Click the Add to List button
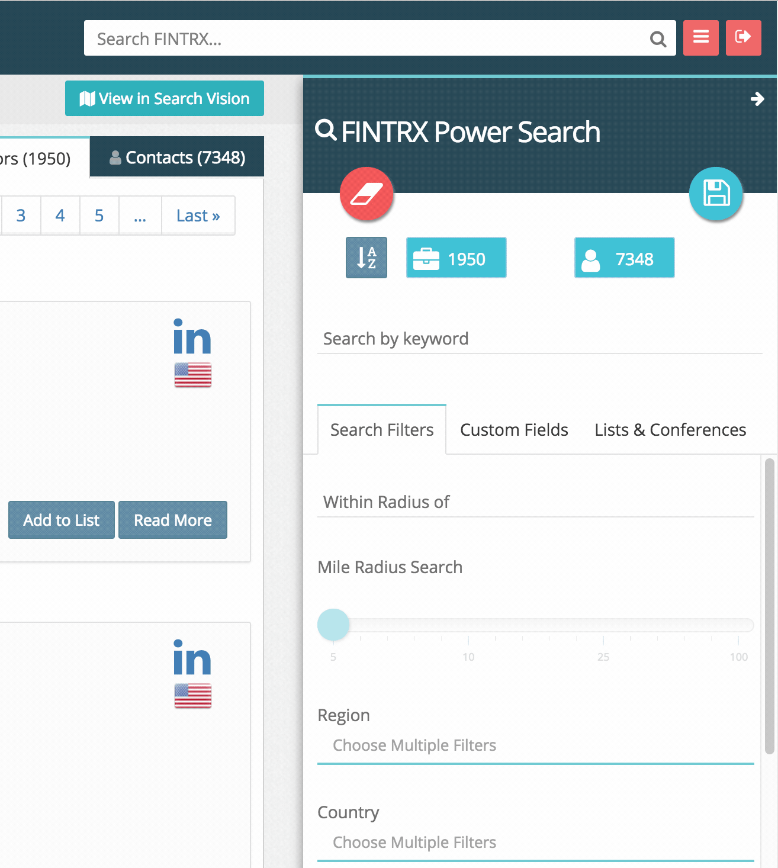Viewport: 778px width, 868px height. point(62,520)
